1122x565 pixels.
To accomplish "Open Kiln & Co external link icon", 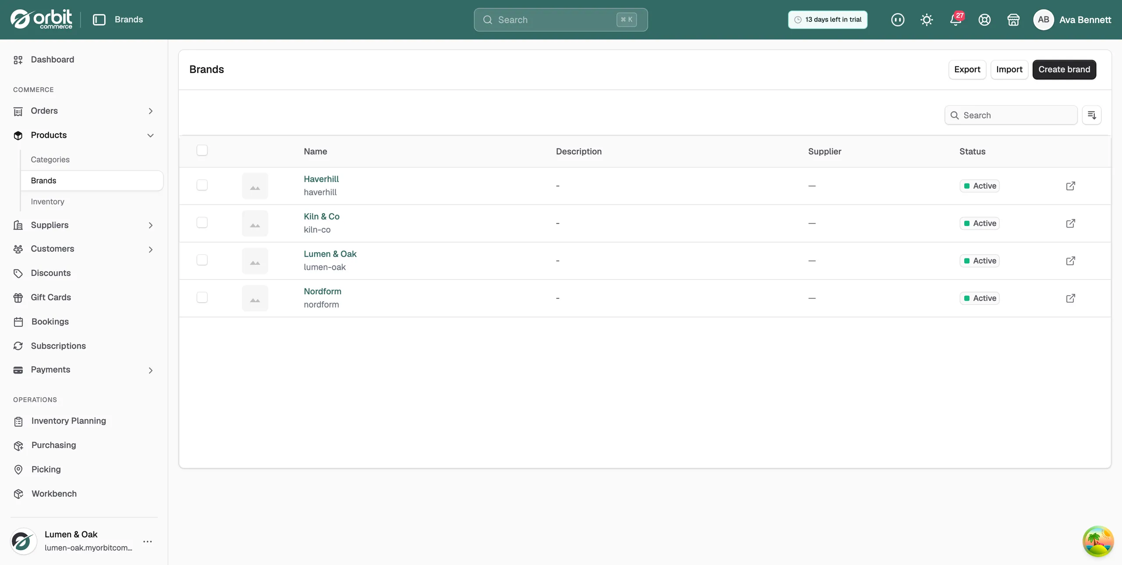I will (1070, 223).
